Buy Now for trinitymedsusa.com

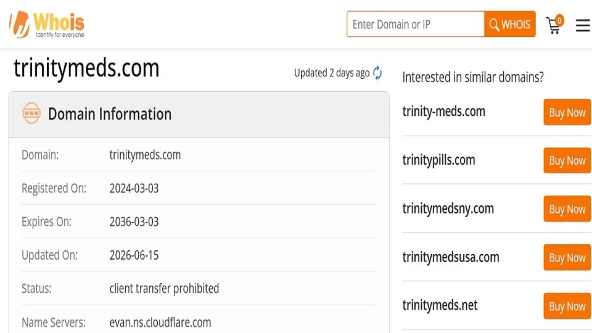tap(567, 258)
